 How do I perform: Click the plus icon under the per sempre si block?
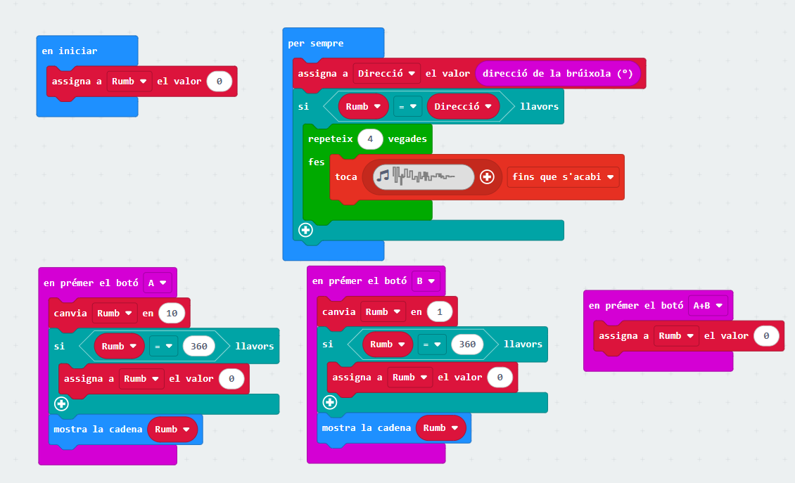click(x=305, y=230)
